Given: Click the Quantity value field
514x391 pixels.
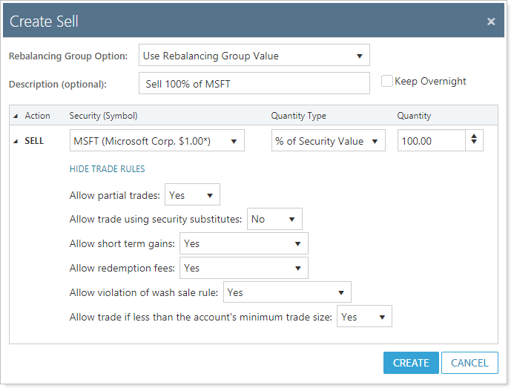Looking at the screenshot, I should [432, 141].
